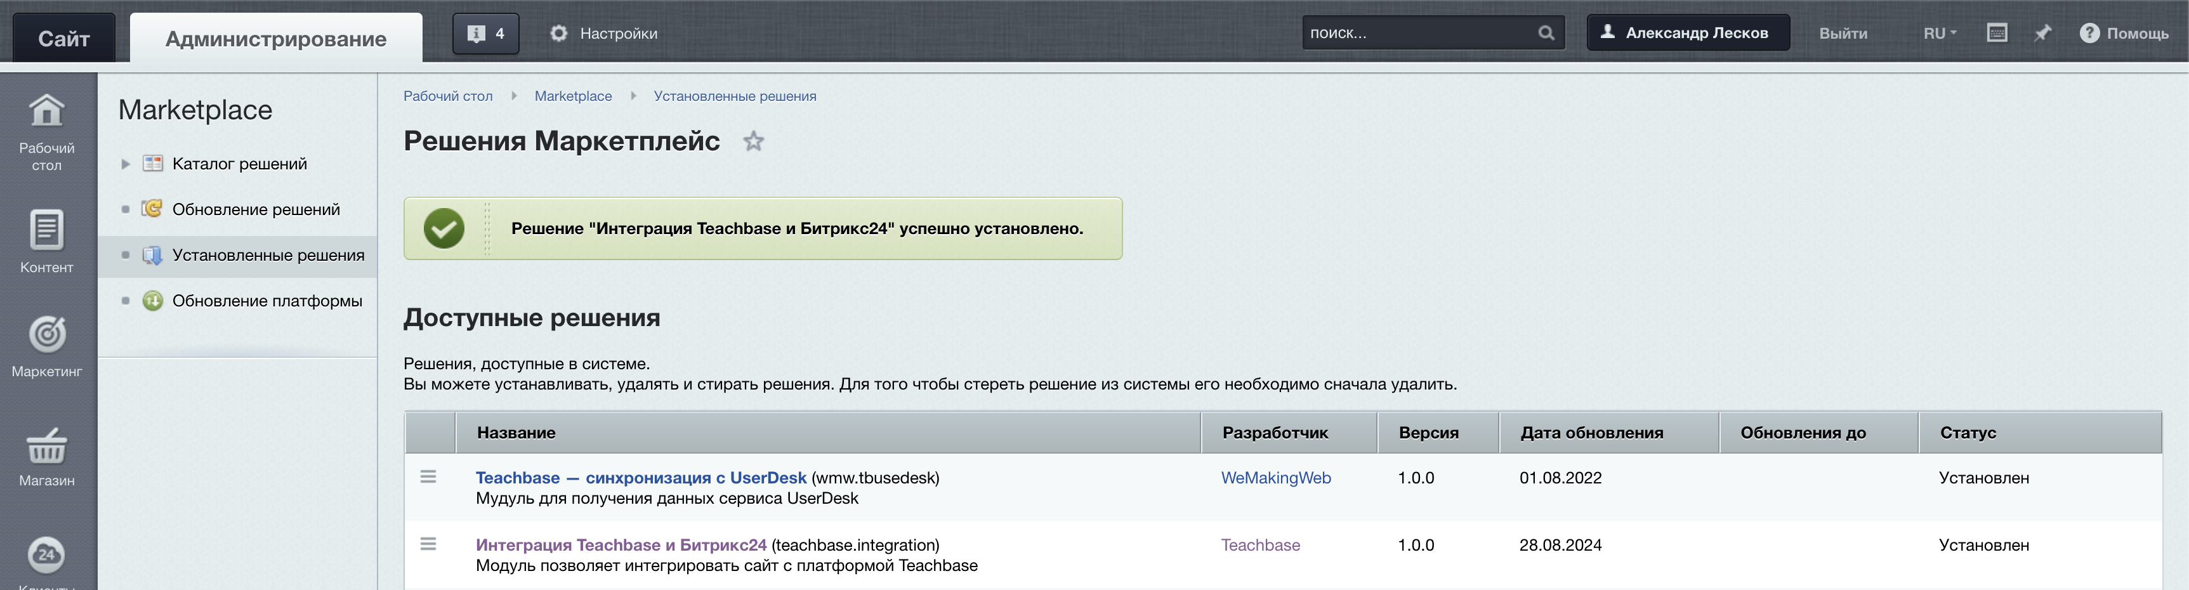Open WeMakingWeb developer link
2189x590 pixels.
point(1275,478)
